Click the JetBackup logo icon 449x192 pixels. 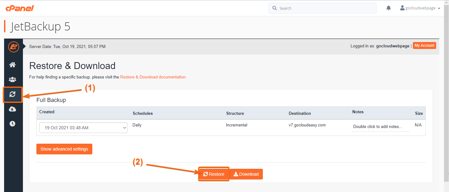click(14, 47)
